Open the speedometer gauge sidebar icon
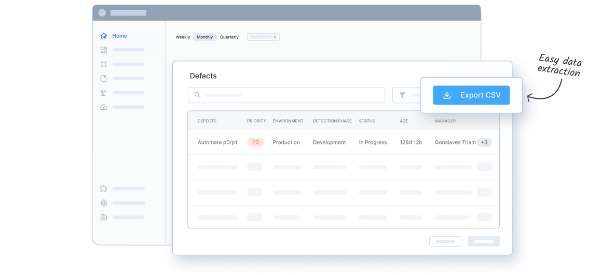 click(x=103, y=107)
